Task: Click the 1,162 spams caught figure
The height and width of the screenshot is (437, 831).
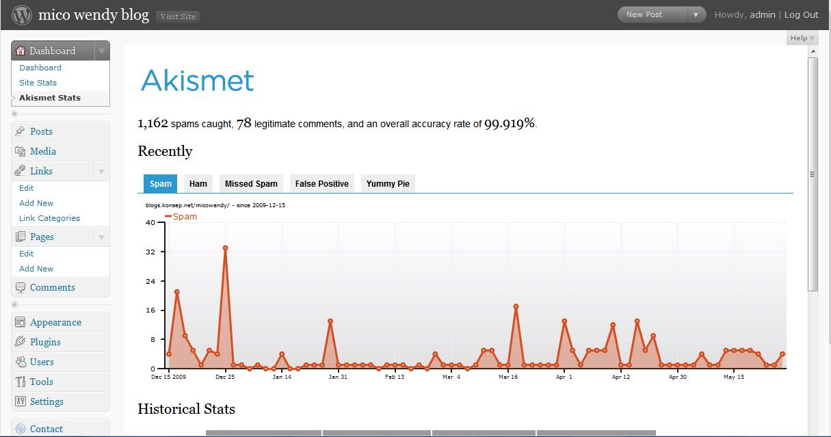Action: [x=153, y=124]
